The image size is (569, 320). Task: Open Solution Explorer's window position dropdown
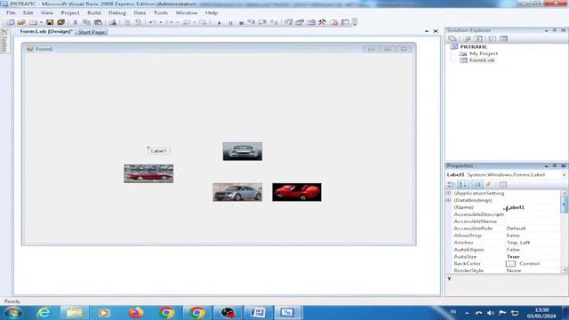[547, 30]
